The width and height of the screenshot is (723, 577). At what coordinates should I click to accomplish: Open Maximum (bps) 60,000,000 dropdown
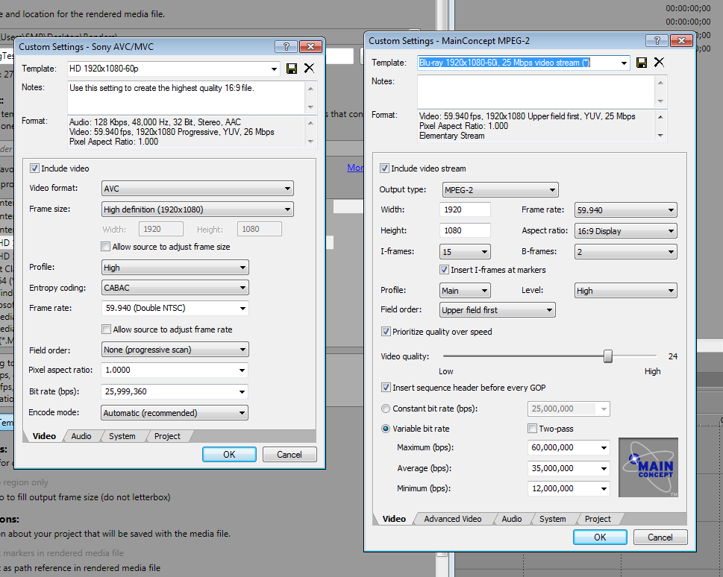tap(569, 447)
